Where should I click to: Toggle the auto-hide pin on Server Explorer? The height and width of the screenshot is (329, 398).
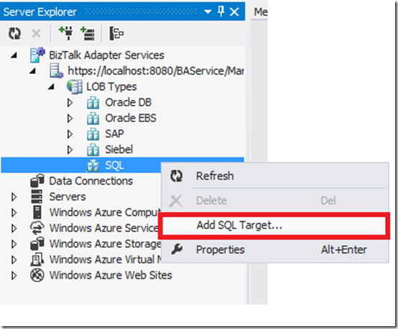tap(221, 11)
